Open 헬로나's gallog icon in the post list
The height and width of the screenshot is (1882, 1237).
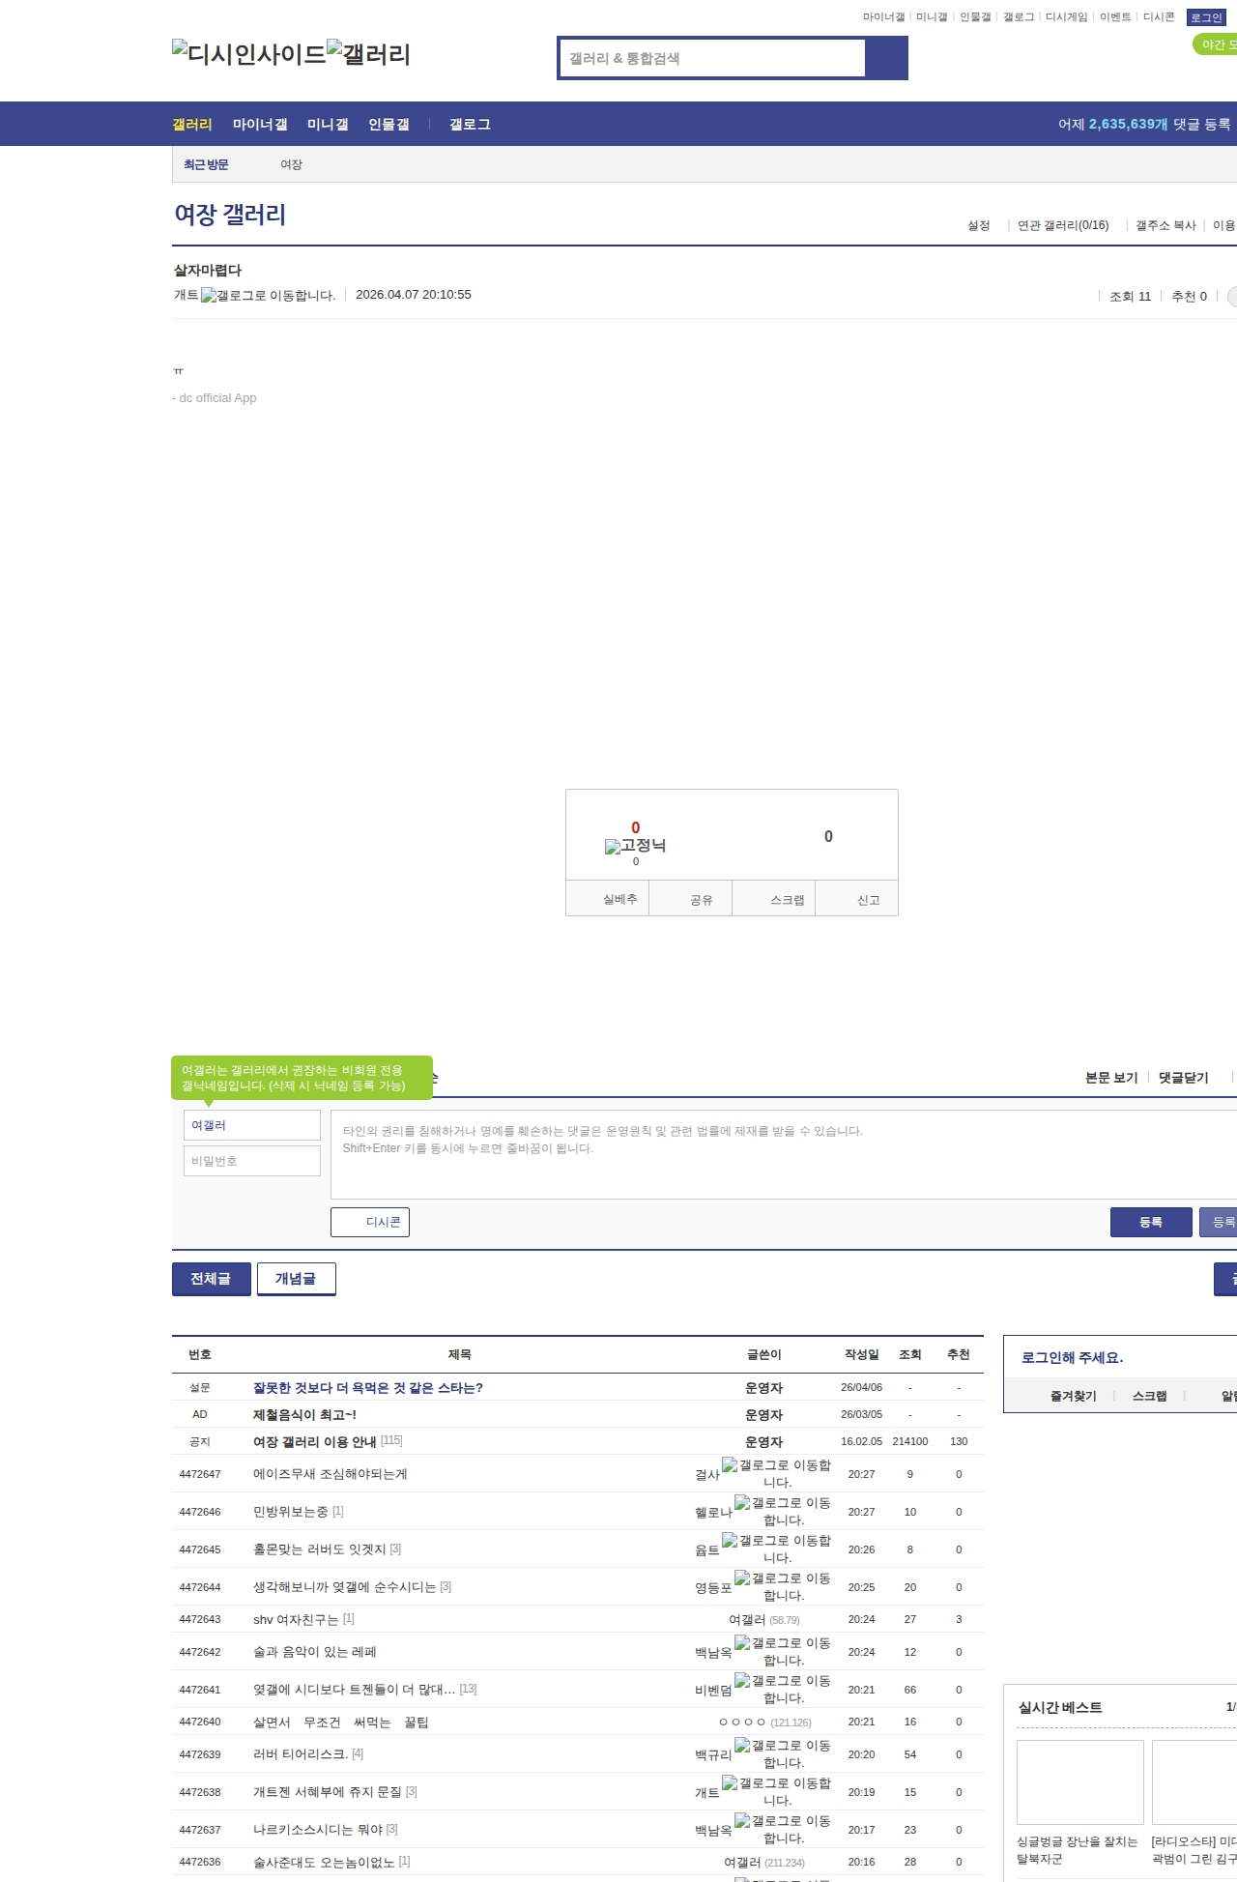click(x=783, y=1511)
